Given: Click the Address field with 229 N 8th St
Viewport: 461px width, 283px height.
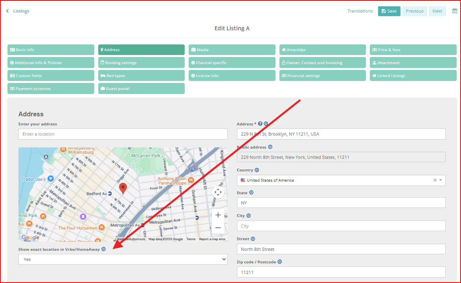Looking at the screenshot, I should coord(341,134).
